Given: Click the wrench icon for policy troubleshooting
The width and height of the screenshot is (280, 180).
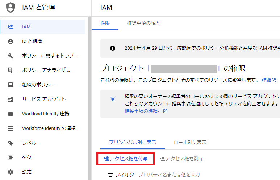Looking at the screenshot, I should (11, 56).
